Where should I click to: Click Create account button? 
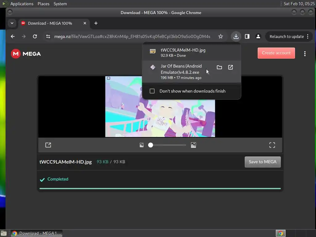[x=276, y=53]
